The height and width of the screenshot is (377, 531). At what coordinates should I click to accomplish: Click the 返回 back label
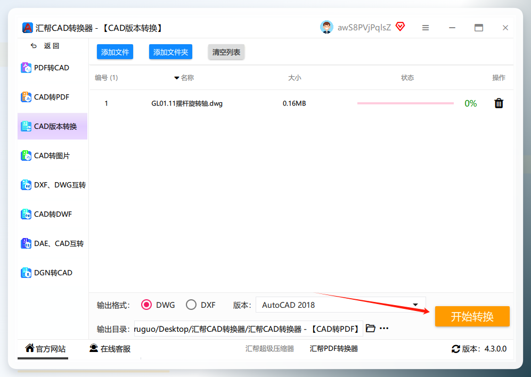[x=52, y=46]
